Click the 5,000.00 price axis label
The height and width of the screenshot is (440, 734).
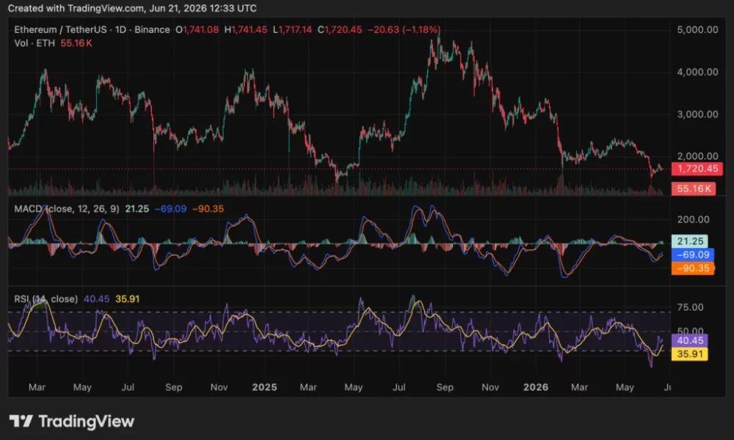pos(697,29)
